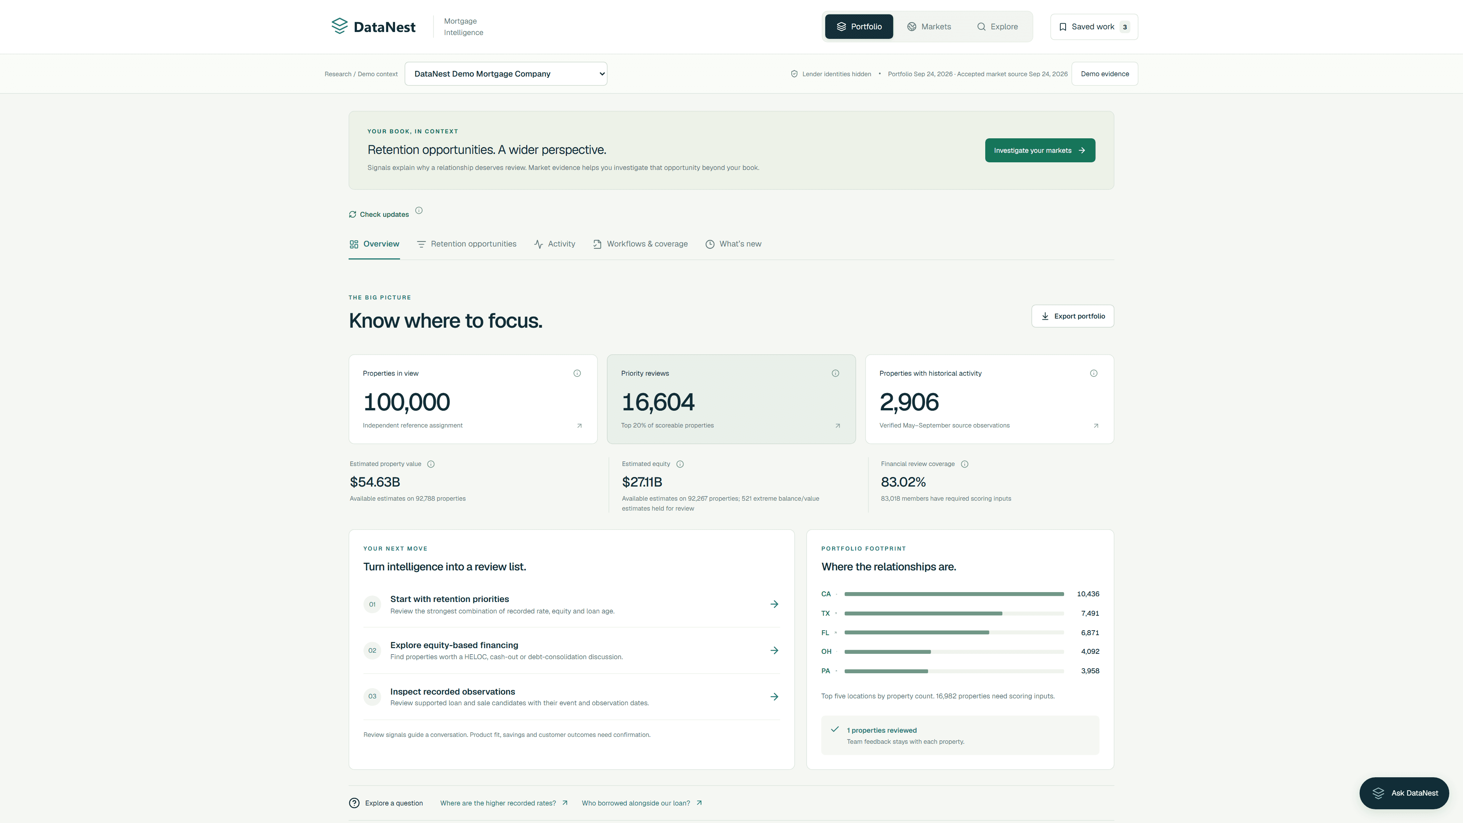Click info icon beside Estimated property value

tap(431, 464)
